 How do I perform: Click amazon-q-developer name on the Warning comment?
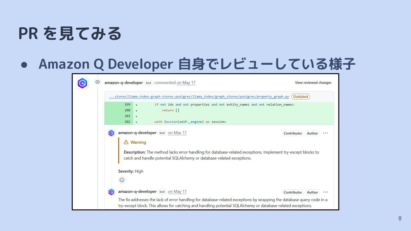click(137, 133)
